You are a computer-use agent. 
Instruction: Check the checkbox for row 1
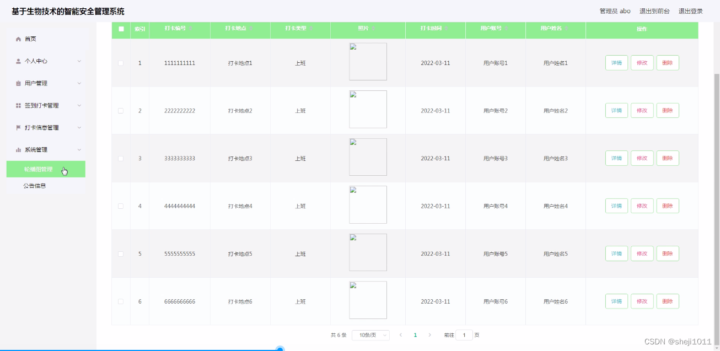pyautogui.click(x=121, y=63)
